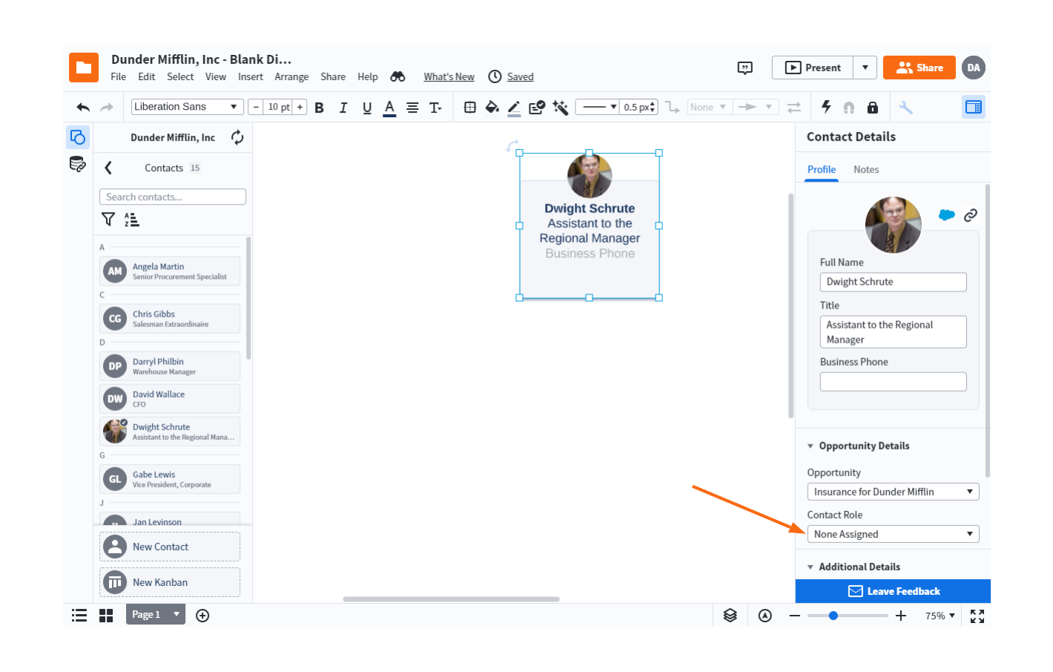Toggle italic text formatting
The width and height of the screenshot is (1053, 672).
tap(343, 108)
